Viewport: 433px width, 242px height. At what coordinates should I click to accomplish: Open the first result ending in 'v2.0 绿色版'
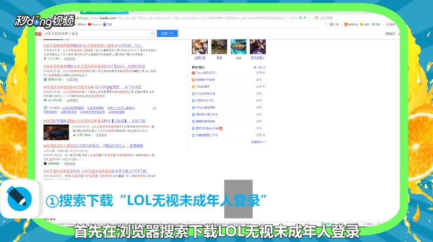pos(93,46)
